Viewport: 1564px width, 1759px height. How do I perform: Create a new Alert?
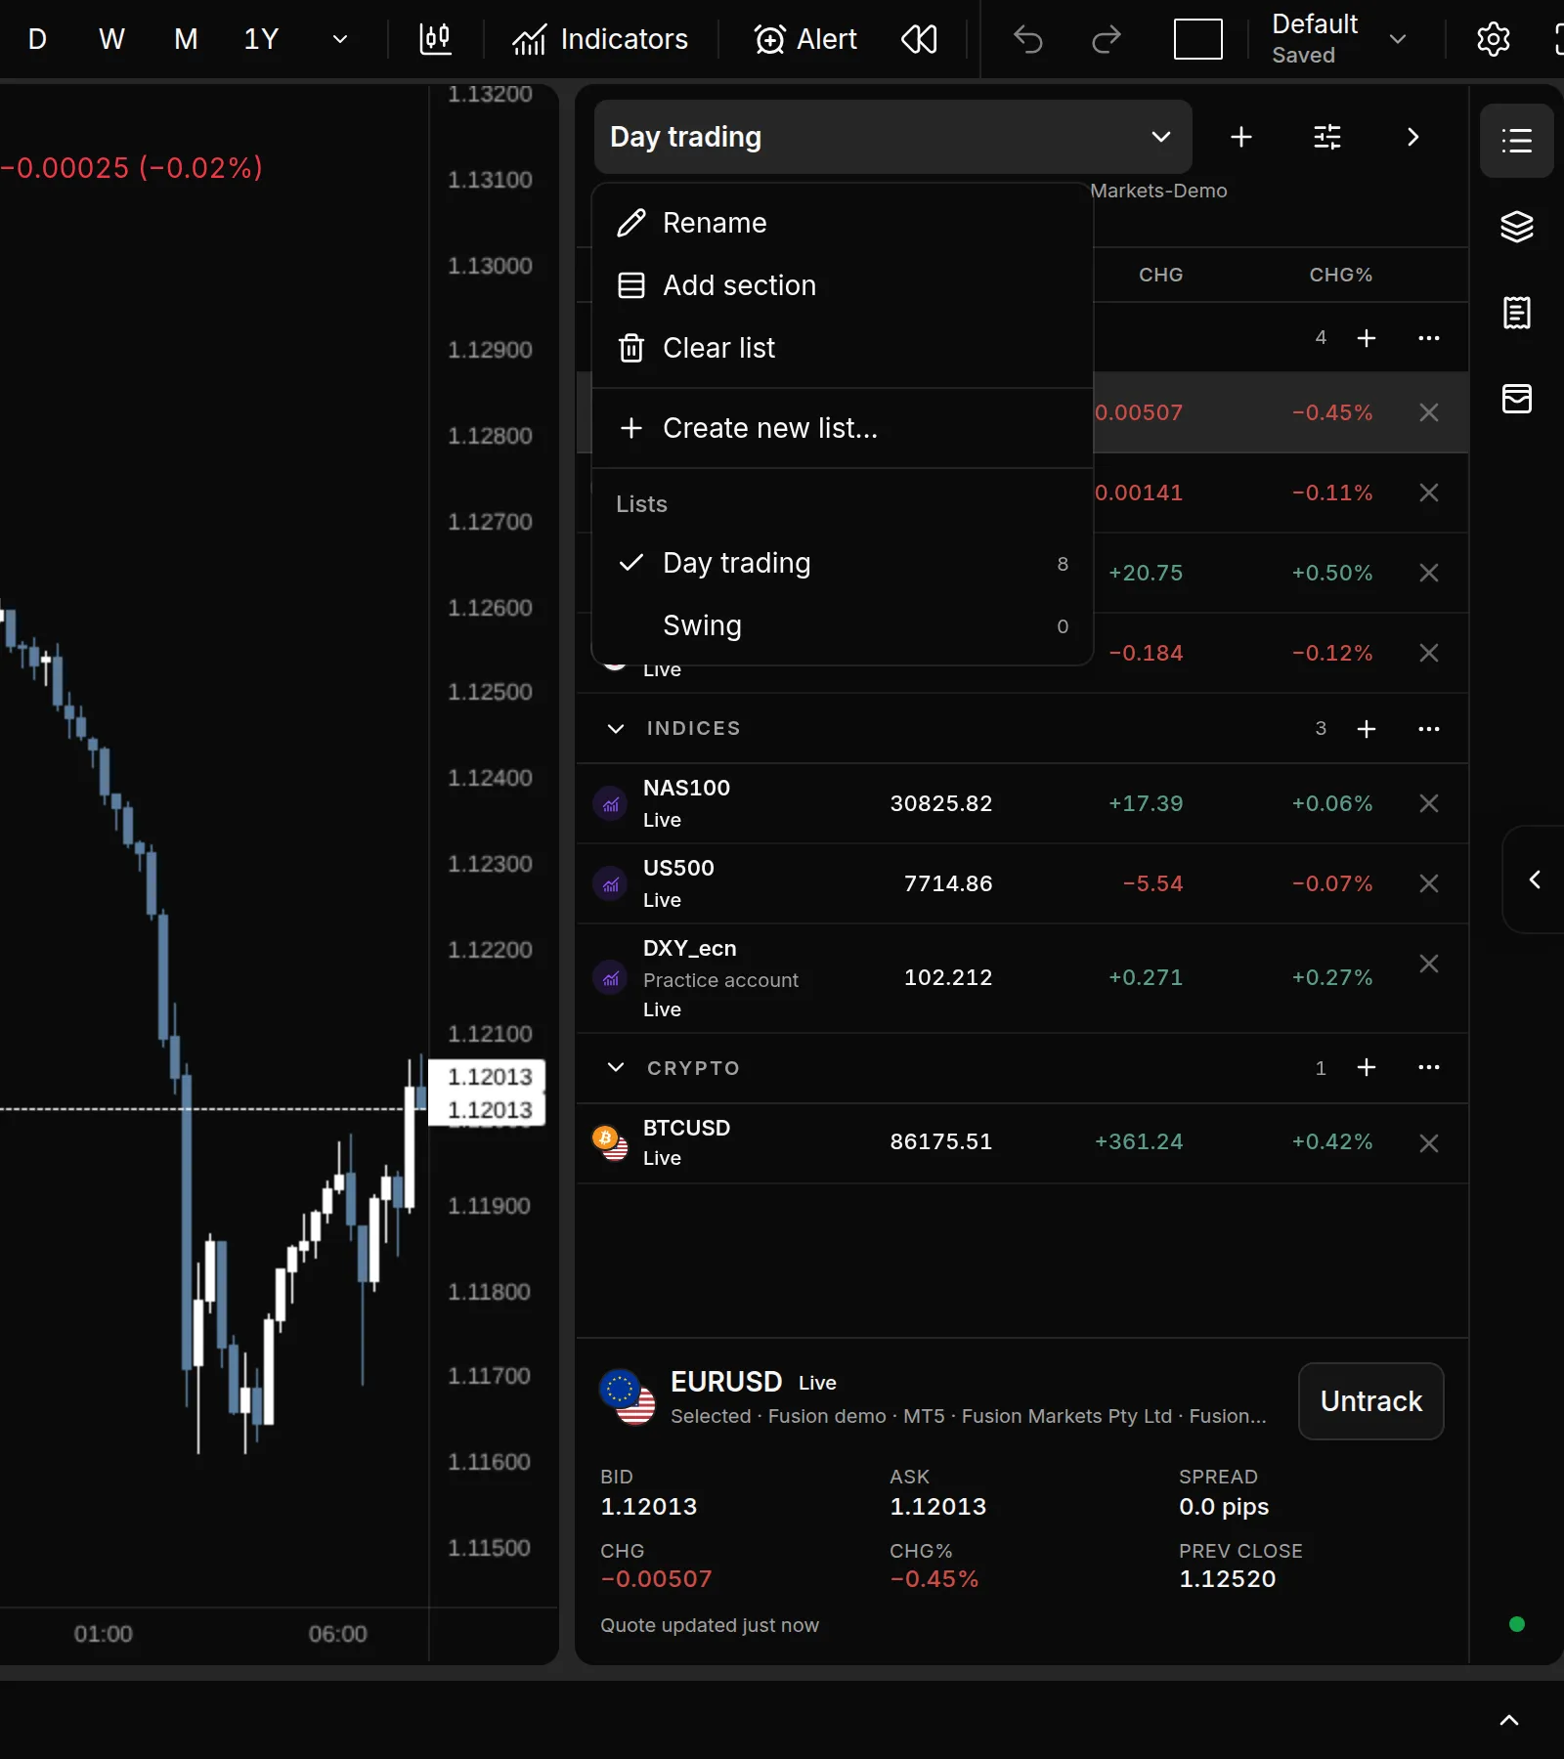tap(805, 39)
